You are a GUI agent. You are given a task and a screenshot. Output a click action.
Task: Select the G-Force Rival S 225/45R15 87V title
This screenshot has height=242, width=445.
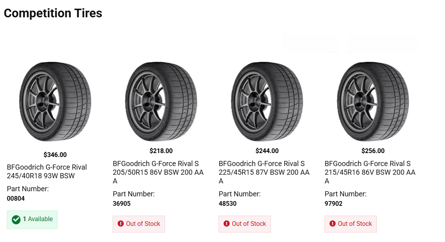264,172
